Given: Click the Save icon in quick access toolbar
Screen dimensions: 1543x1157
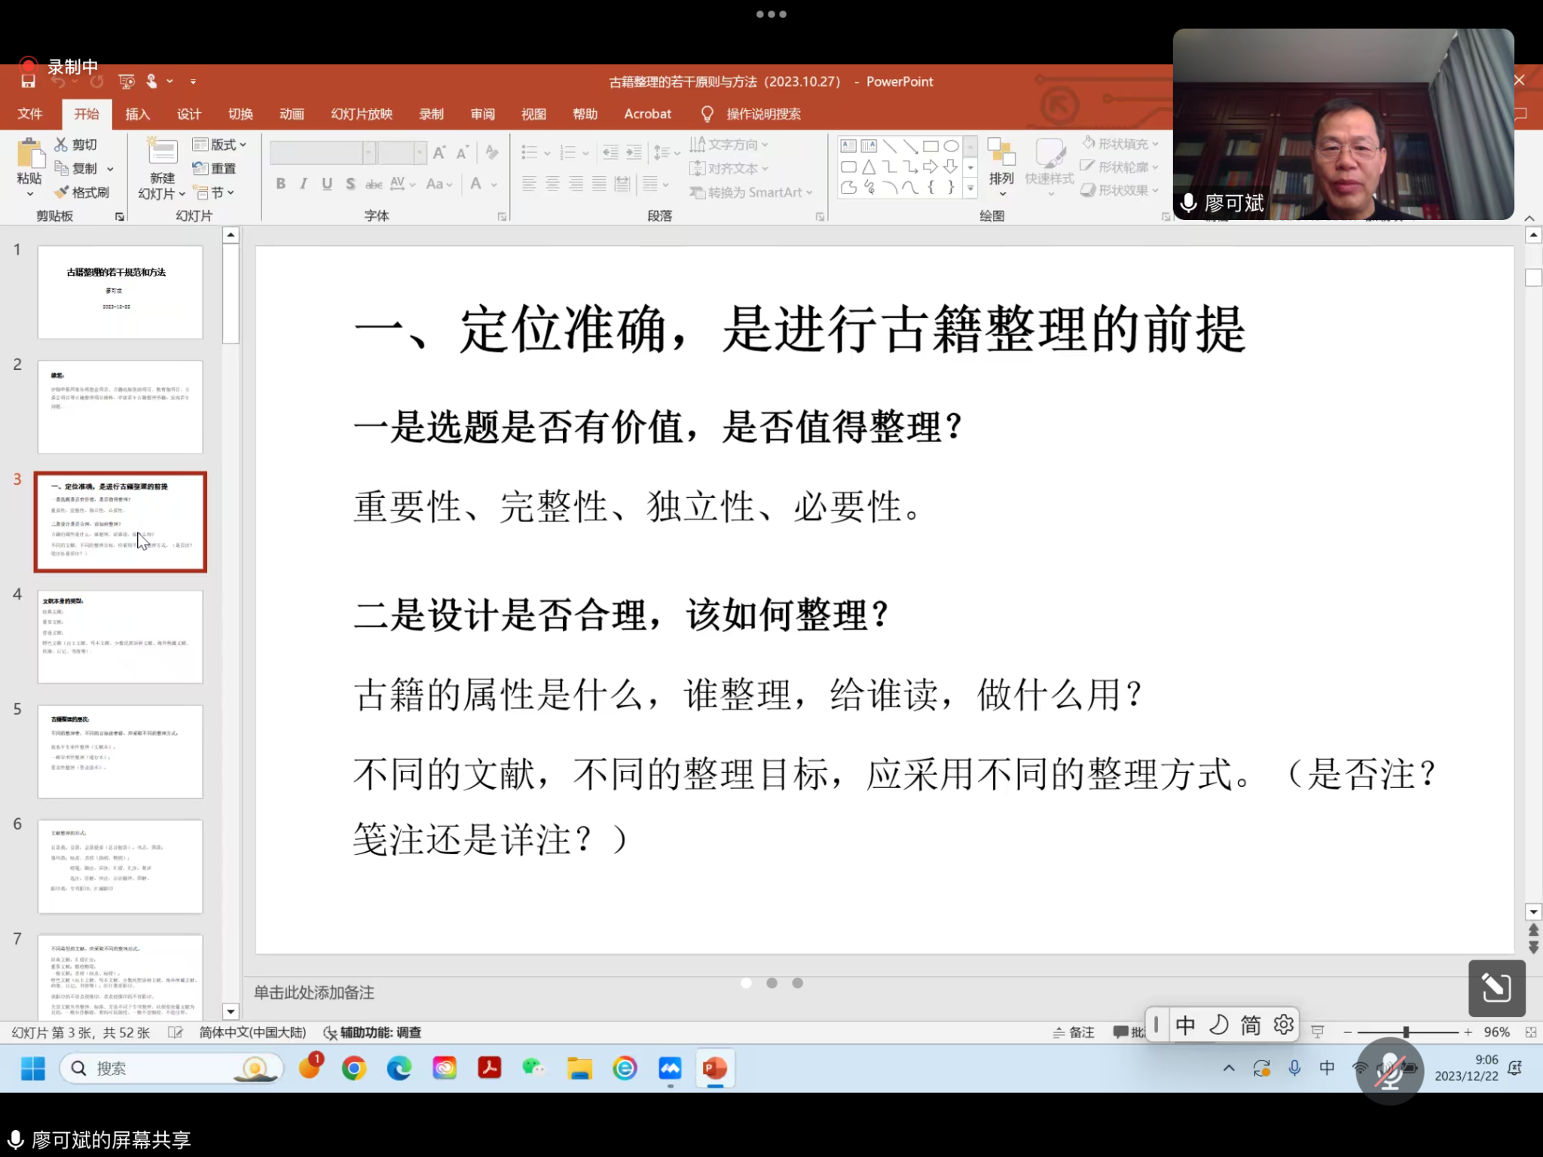Looking at the screenshot, I should point(29,81).
